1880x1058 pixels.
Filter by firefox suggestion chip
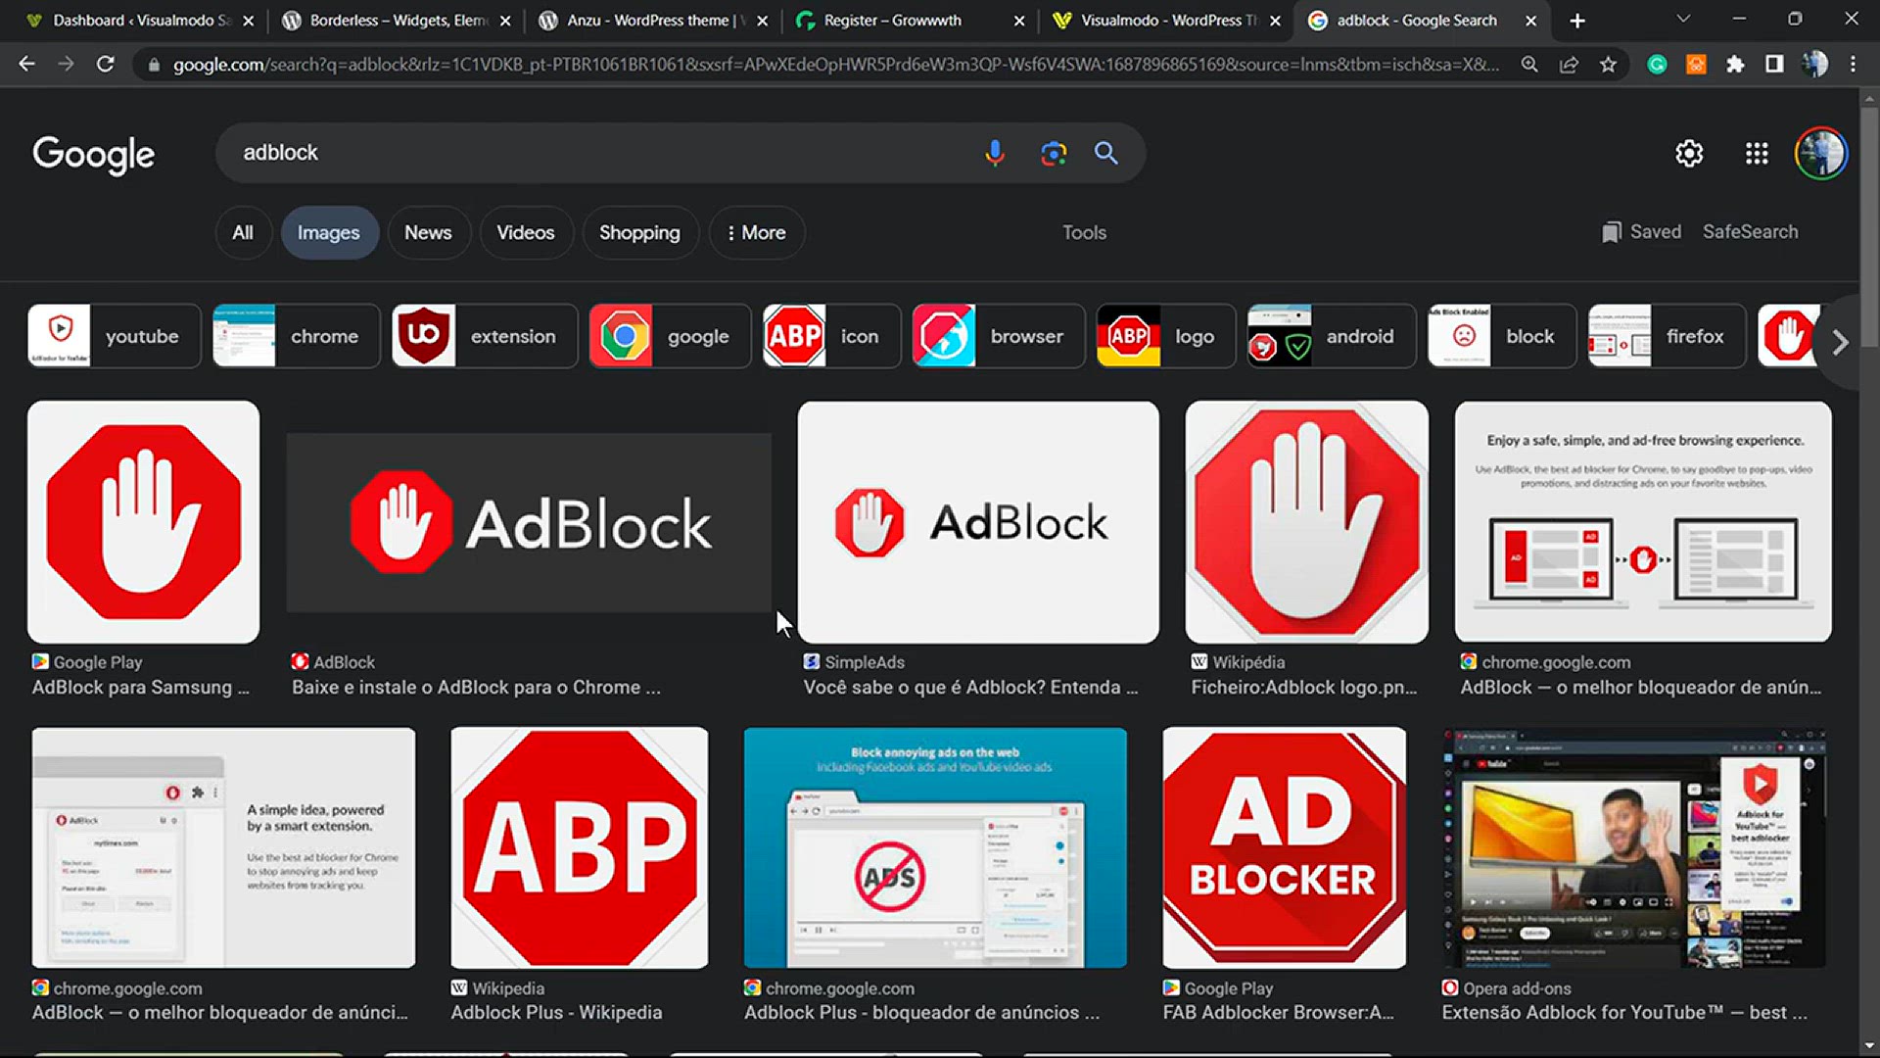coord(1667,336)
